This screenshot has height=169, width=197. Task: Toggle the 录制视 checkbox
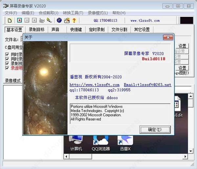(x=7, y=64)
